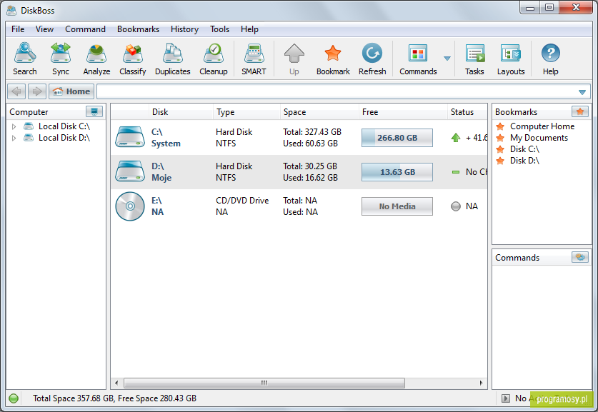The image size is (598, 412).
Task: Open the Disk C:\ bookmark
Action: (525, 149)
